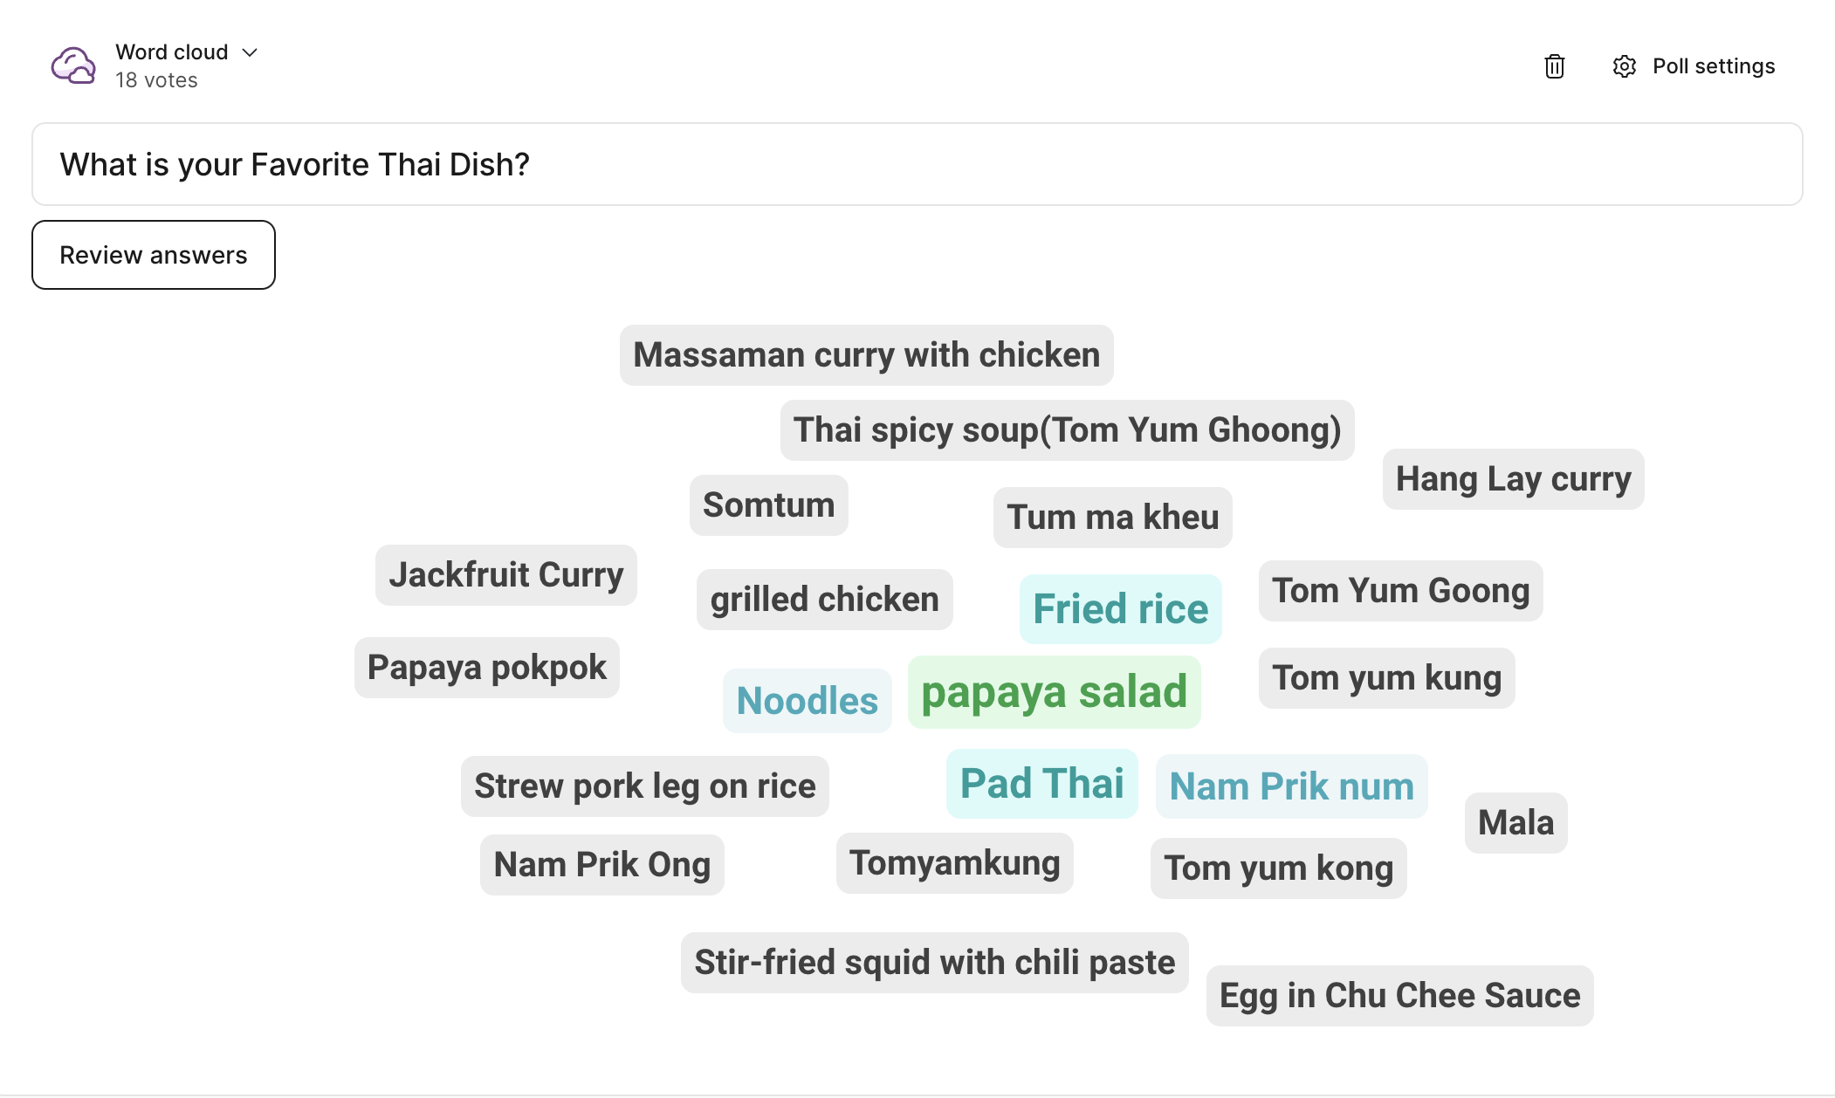The width and height of the screenshot is (1835, 1098).
Task: Click the word cloud poll icon
Action: (73, 65)
